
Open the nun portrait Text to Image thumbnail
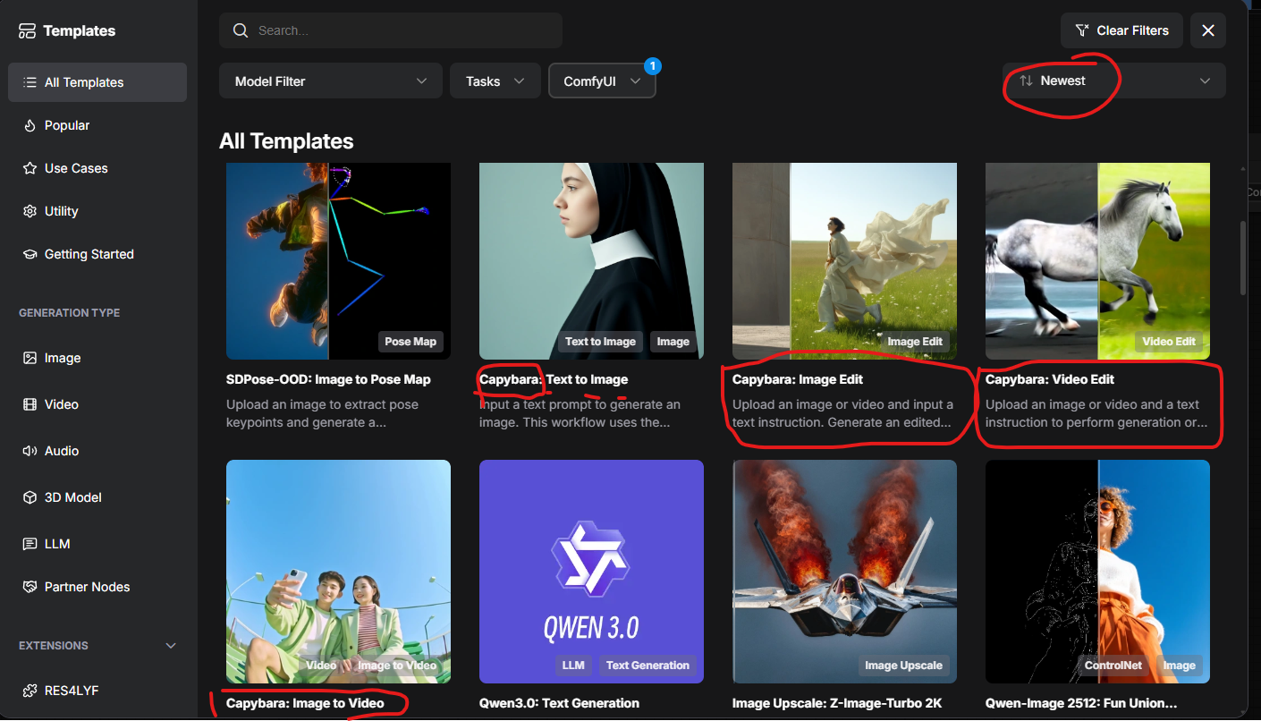point(591,261)
